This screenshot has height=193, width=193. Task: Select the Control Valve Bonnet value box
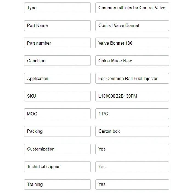coord(132,25)
